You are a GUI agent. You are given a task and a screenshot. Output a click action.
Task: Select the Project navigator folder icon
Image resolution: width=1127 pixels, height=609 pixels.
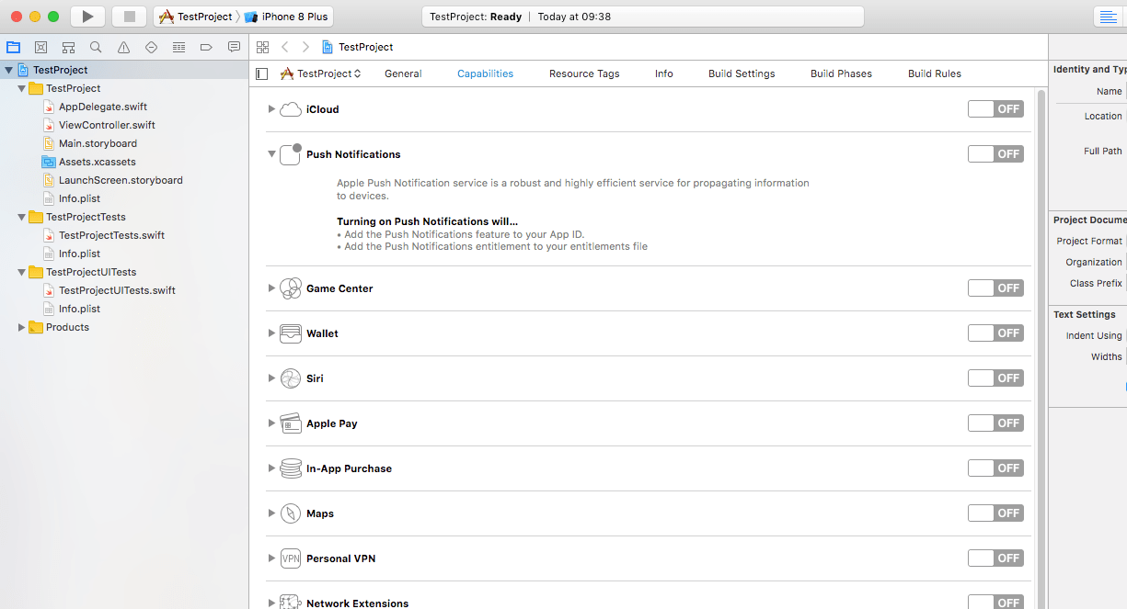tap(13, 47)
